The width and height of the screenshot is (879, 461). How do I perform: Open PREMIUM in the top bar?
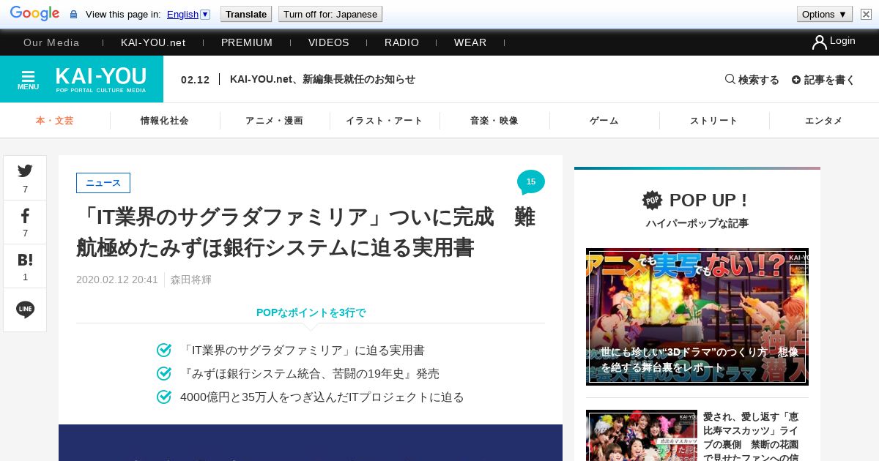[x=247, y=42]
